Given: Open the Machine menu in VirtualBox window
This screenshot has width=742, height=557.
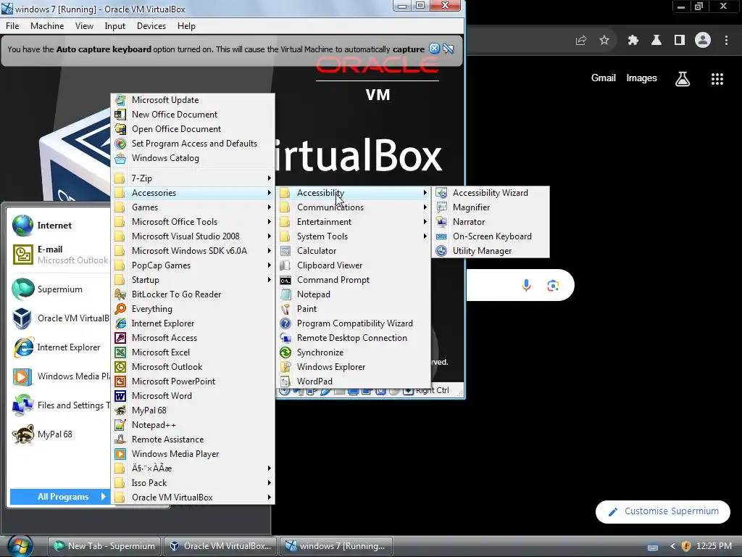Looking at the screenshot, I should [47, 26].
